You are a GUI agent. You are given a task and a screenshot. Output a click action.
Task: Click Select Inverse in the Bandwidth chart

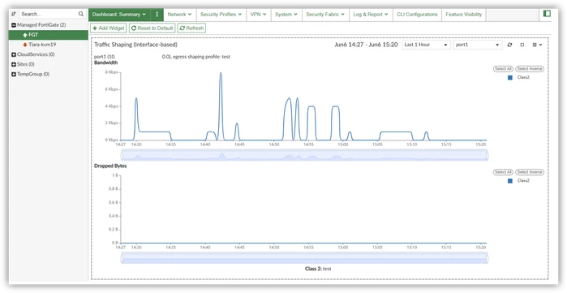coord(530,69)
